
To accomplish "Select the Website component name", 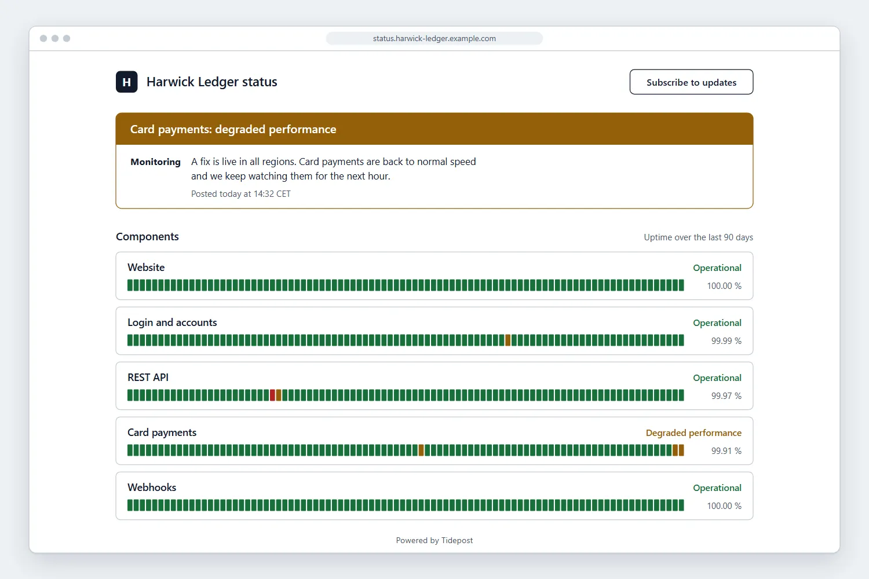I will [146, 267].
